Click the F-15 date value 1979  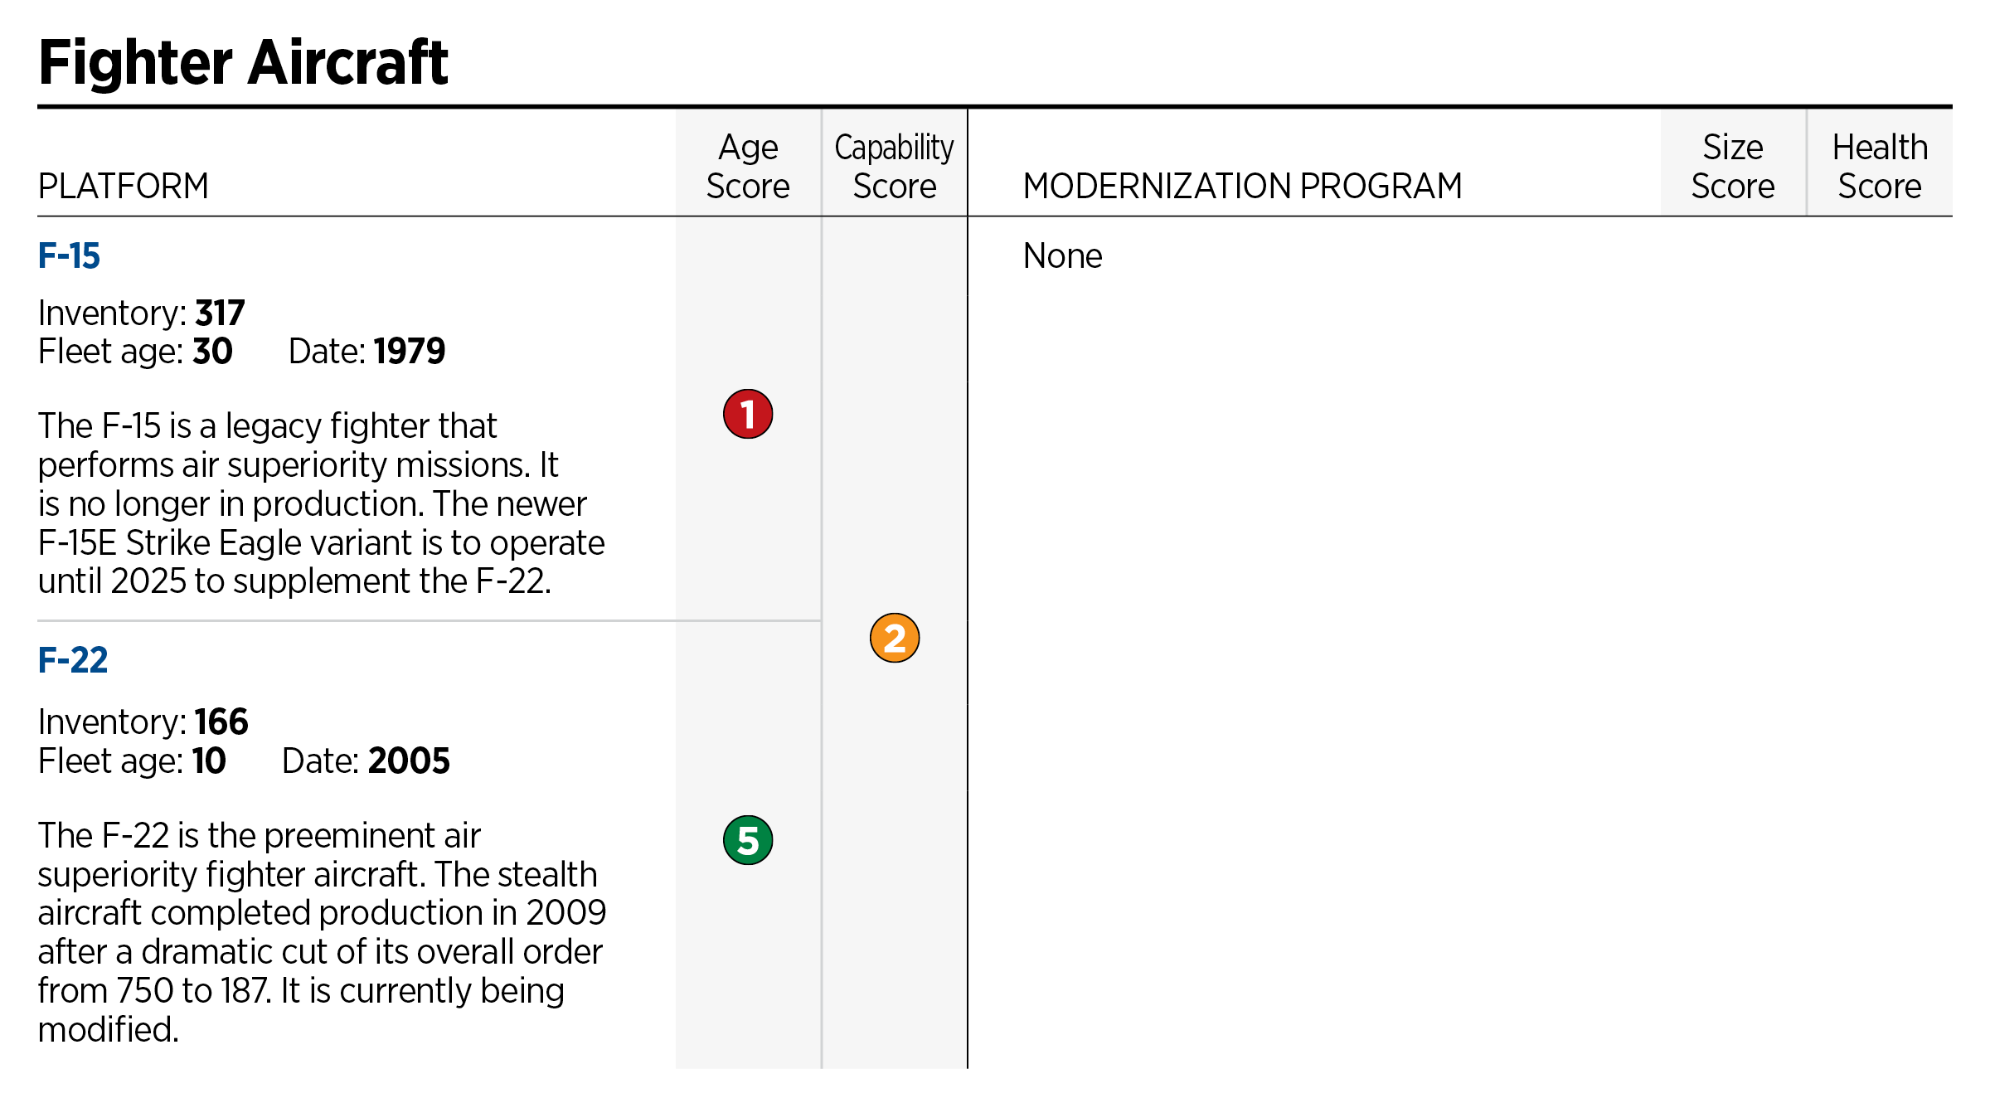(x=409, y=352)
